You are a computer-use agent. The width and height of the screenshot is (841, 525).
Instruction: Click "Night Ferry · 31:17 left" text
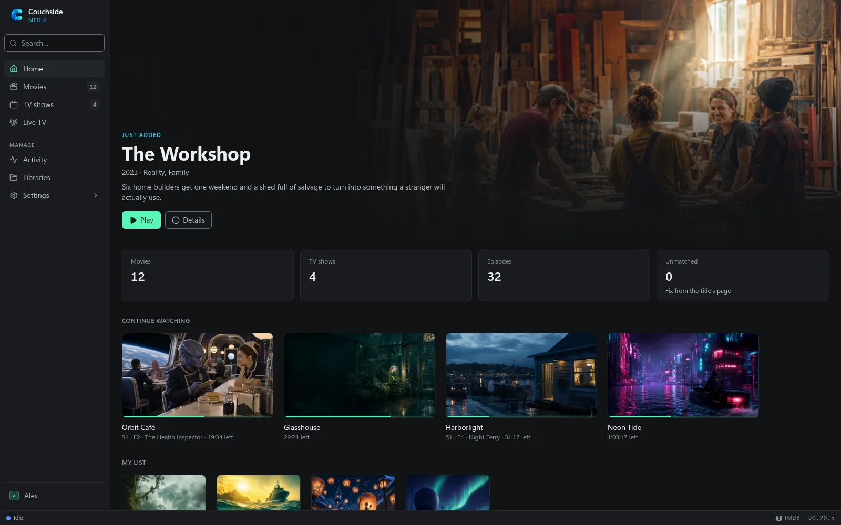tap(499, 437)
